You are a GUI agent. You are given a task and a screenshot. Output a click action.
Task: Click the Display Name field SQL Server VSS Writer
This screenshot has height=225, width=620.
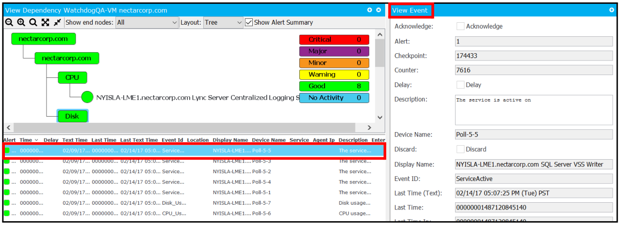(534, 165)
